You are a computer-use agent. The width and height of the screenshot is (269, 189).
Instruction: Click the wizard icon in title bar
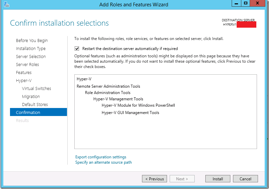(6, 4)
